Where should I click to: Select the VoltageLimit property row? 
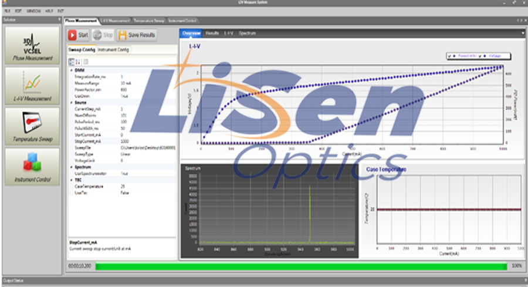pos(122,160)
